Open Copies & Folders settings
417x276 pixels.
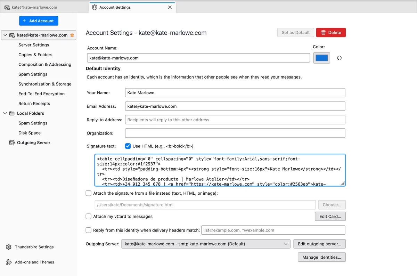[35, 55]
